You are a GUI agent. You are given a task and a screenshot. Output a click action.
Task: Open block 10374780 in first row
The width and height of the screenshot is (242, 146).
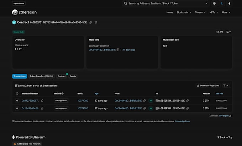83,101
